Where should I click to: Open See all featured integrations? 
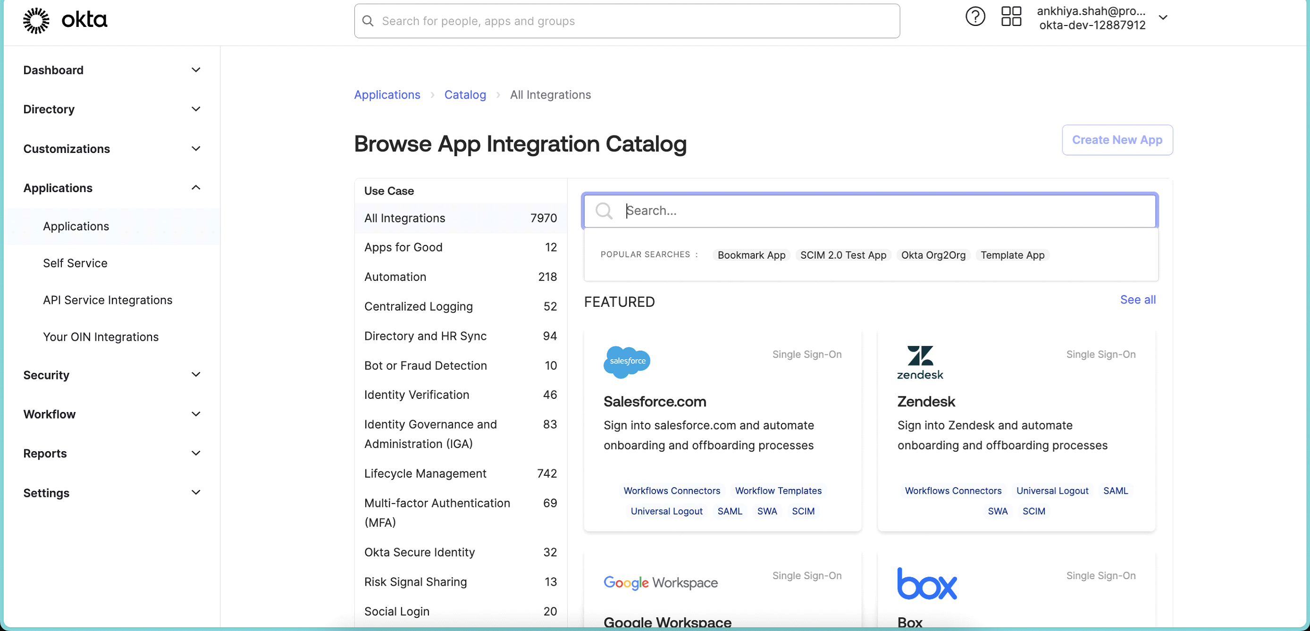pos(1138,300)
